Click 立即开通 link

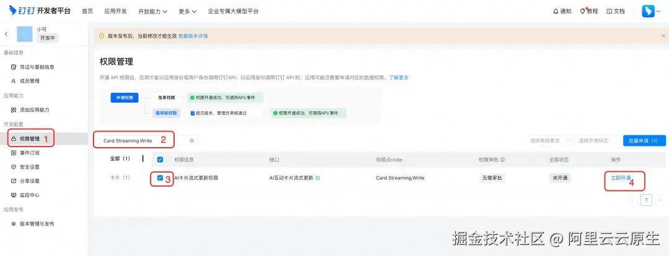coord(621,178)
